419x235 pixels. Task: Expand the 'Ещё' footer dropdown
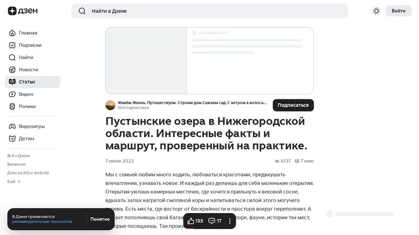click(14, 181)
